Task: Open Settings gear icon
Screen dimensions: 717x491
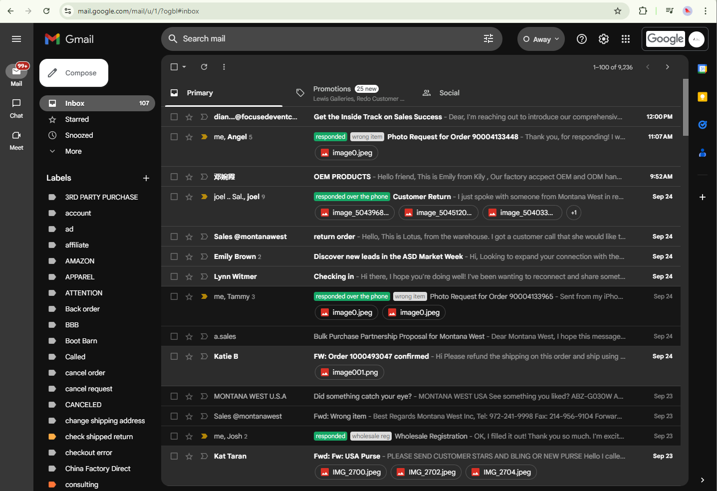Action: click(x=604, y=39)
